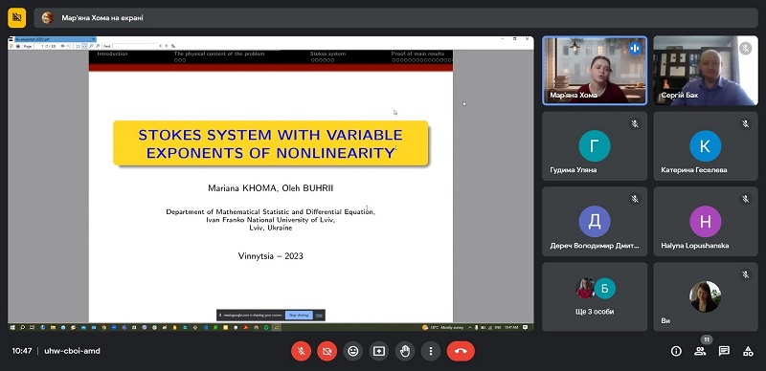Go to the Introduction section of the slides
The height and width of the screenshot is (371, 766).
(112, 54)
